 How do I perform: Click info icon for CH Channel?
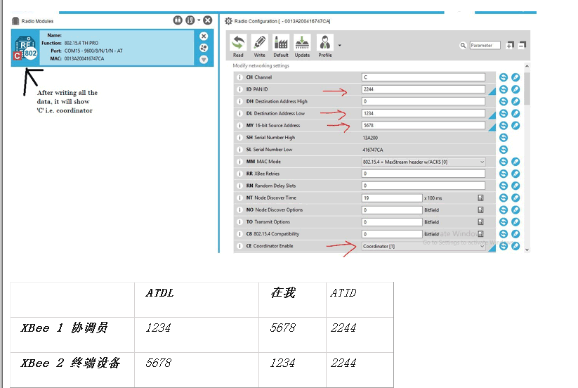tap(239, 77)
